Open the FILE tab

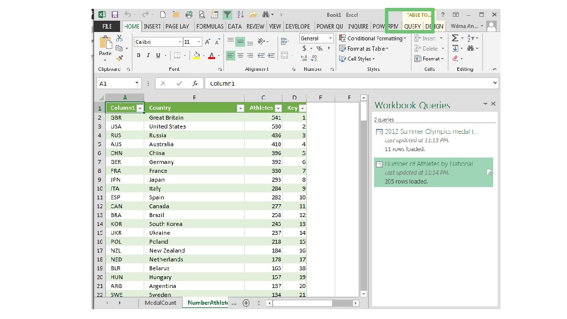click(x=107, y=27)
